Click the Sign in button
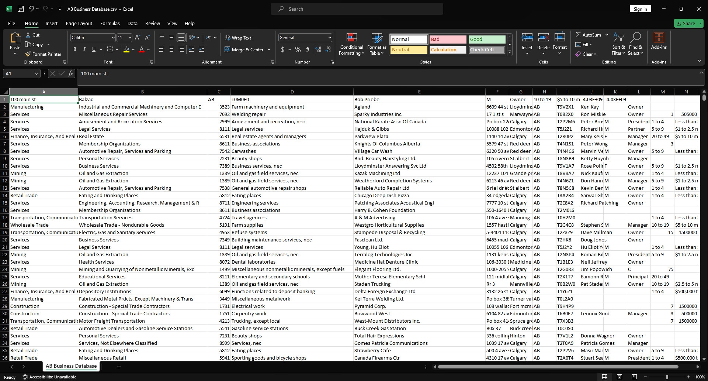Viewport: 708px width, 381px height. pyautogui.click(x=640, y=9)
